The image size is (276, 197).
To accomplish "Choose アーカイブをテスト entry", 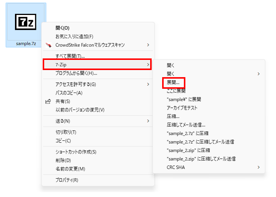I will [x=209, y=108].
